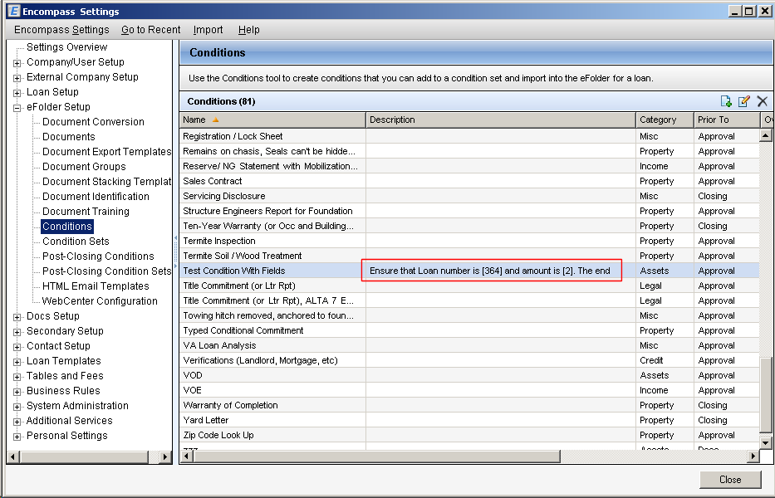Select the Termite Inspection condition
Image resolution: width=775 pixels, height=498 pixels.
(x=469, y=241)
